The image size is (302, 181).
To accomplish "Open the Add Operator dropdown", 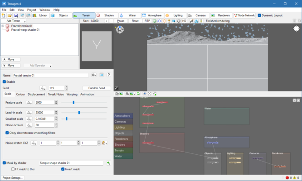I will tap(38, 66).
